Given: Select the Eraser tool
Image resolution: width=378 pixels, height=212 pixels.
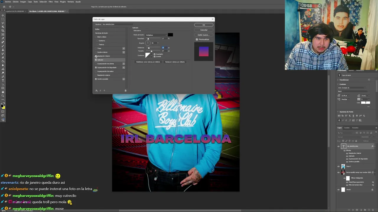Looking at the screenshot, I should pyautogui.click(x=3, y=57).
